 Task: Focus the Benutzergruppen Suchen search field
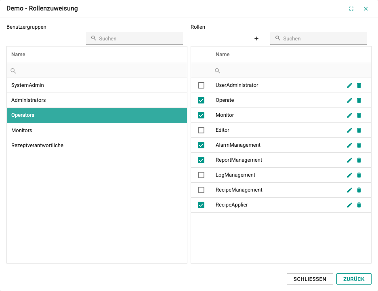(x=134, y=38)
